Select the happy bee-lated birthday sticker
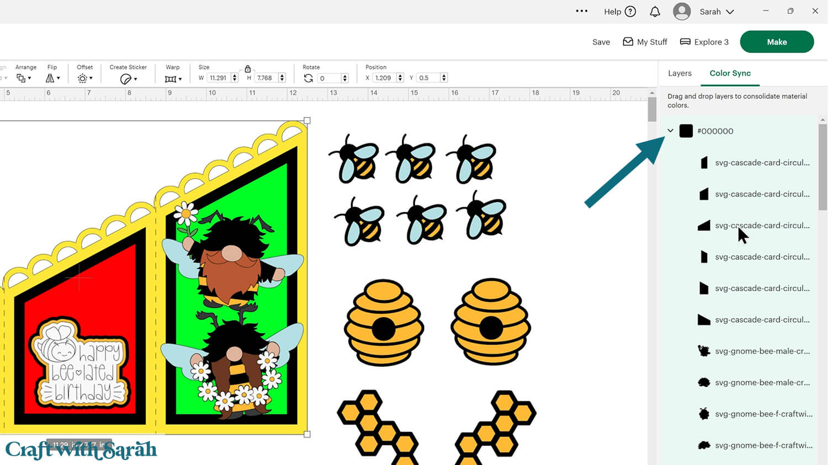 [81, 364]
